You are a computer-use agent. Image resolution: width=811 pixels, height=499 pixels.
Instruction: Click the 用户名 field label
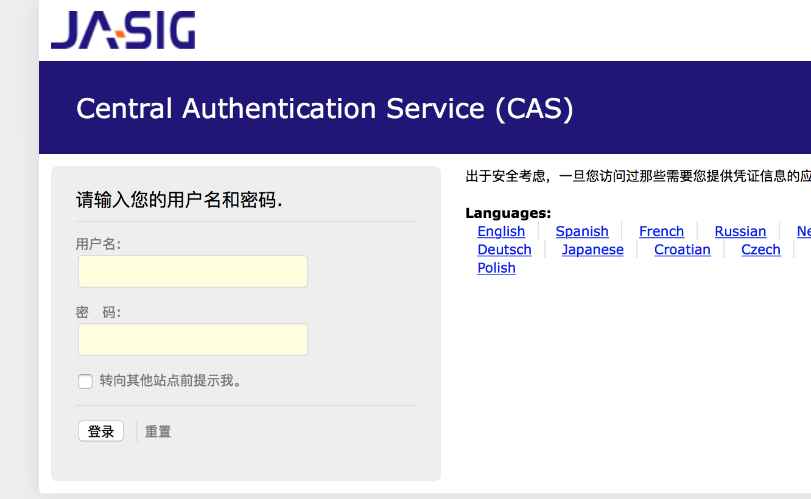[x=98, y=244]
